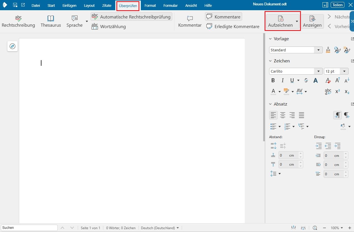
Task: Click the Suchen search field
Action: pos(29,228)
